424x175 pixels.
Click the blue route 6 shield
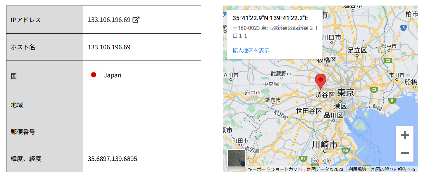404,28
